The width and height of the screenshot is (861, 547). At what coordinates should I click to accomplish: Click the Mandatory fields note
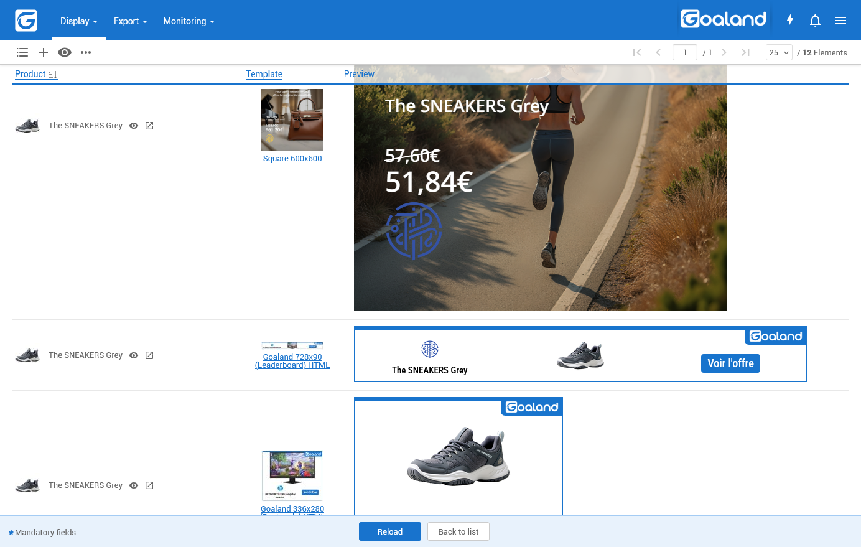point(42,533)
